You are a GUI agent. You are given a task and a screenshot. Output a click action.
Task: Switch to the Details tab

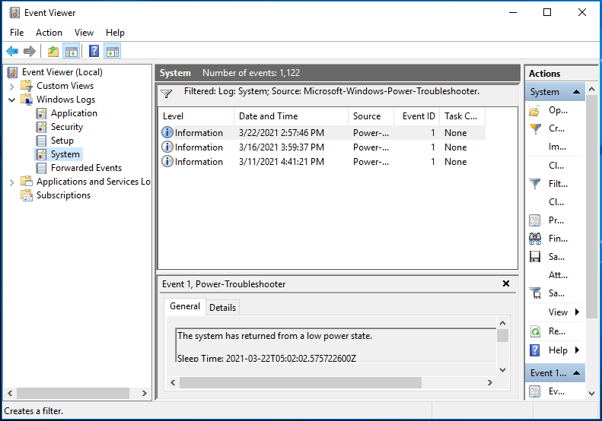coord(222,307)
